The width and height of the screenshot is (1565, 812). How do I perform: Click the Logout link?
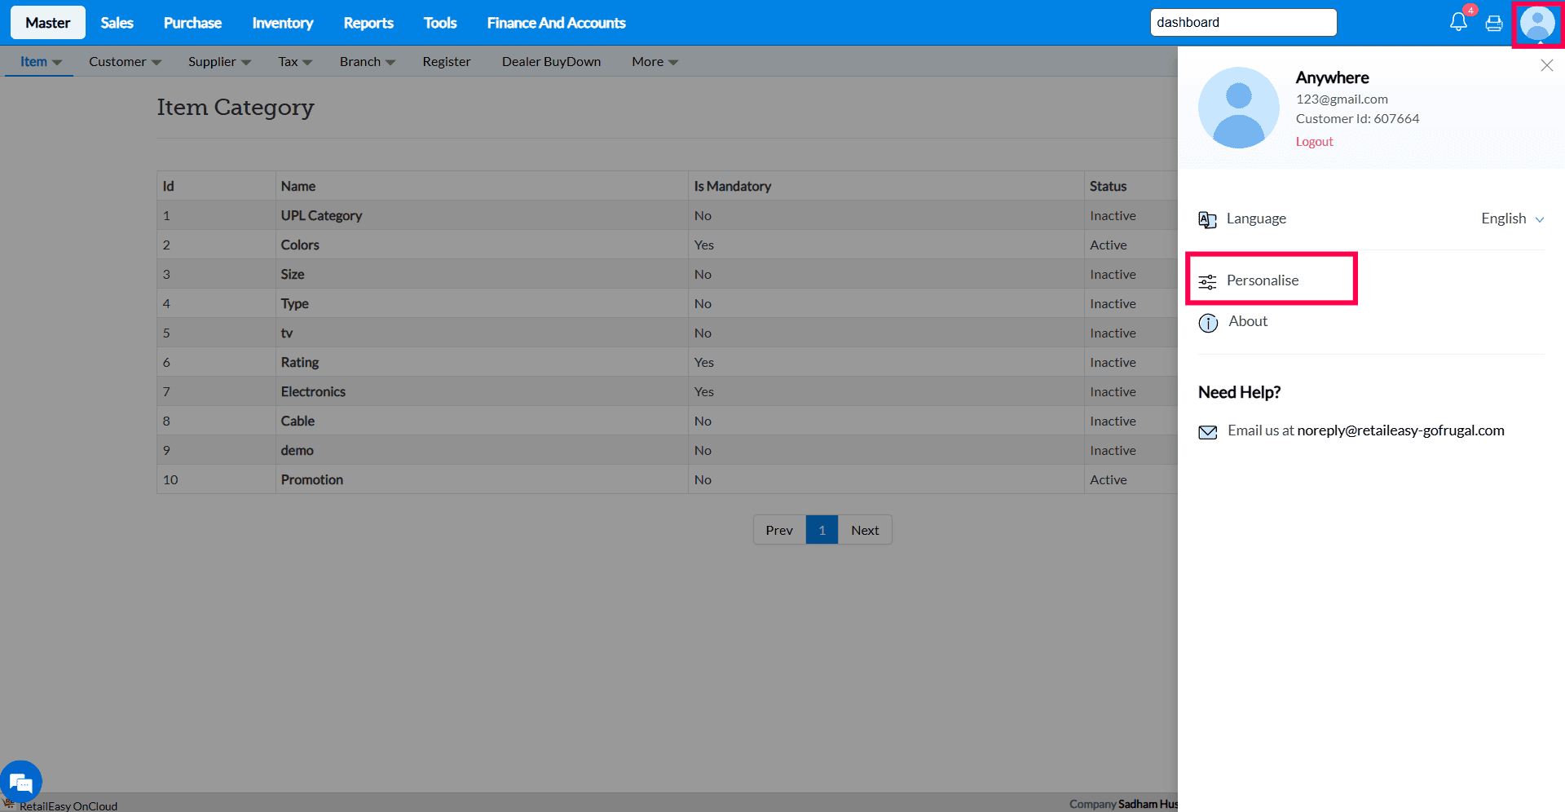click(x=1315, y=141)
